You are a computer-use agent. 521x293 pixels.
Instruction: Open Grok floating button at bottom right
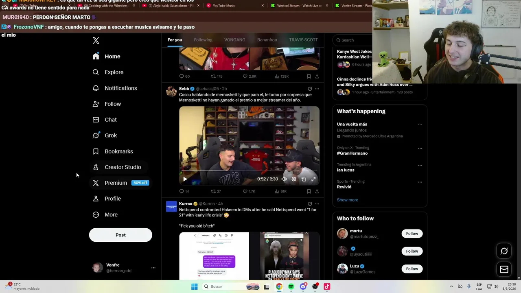(x=504, y=251)
